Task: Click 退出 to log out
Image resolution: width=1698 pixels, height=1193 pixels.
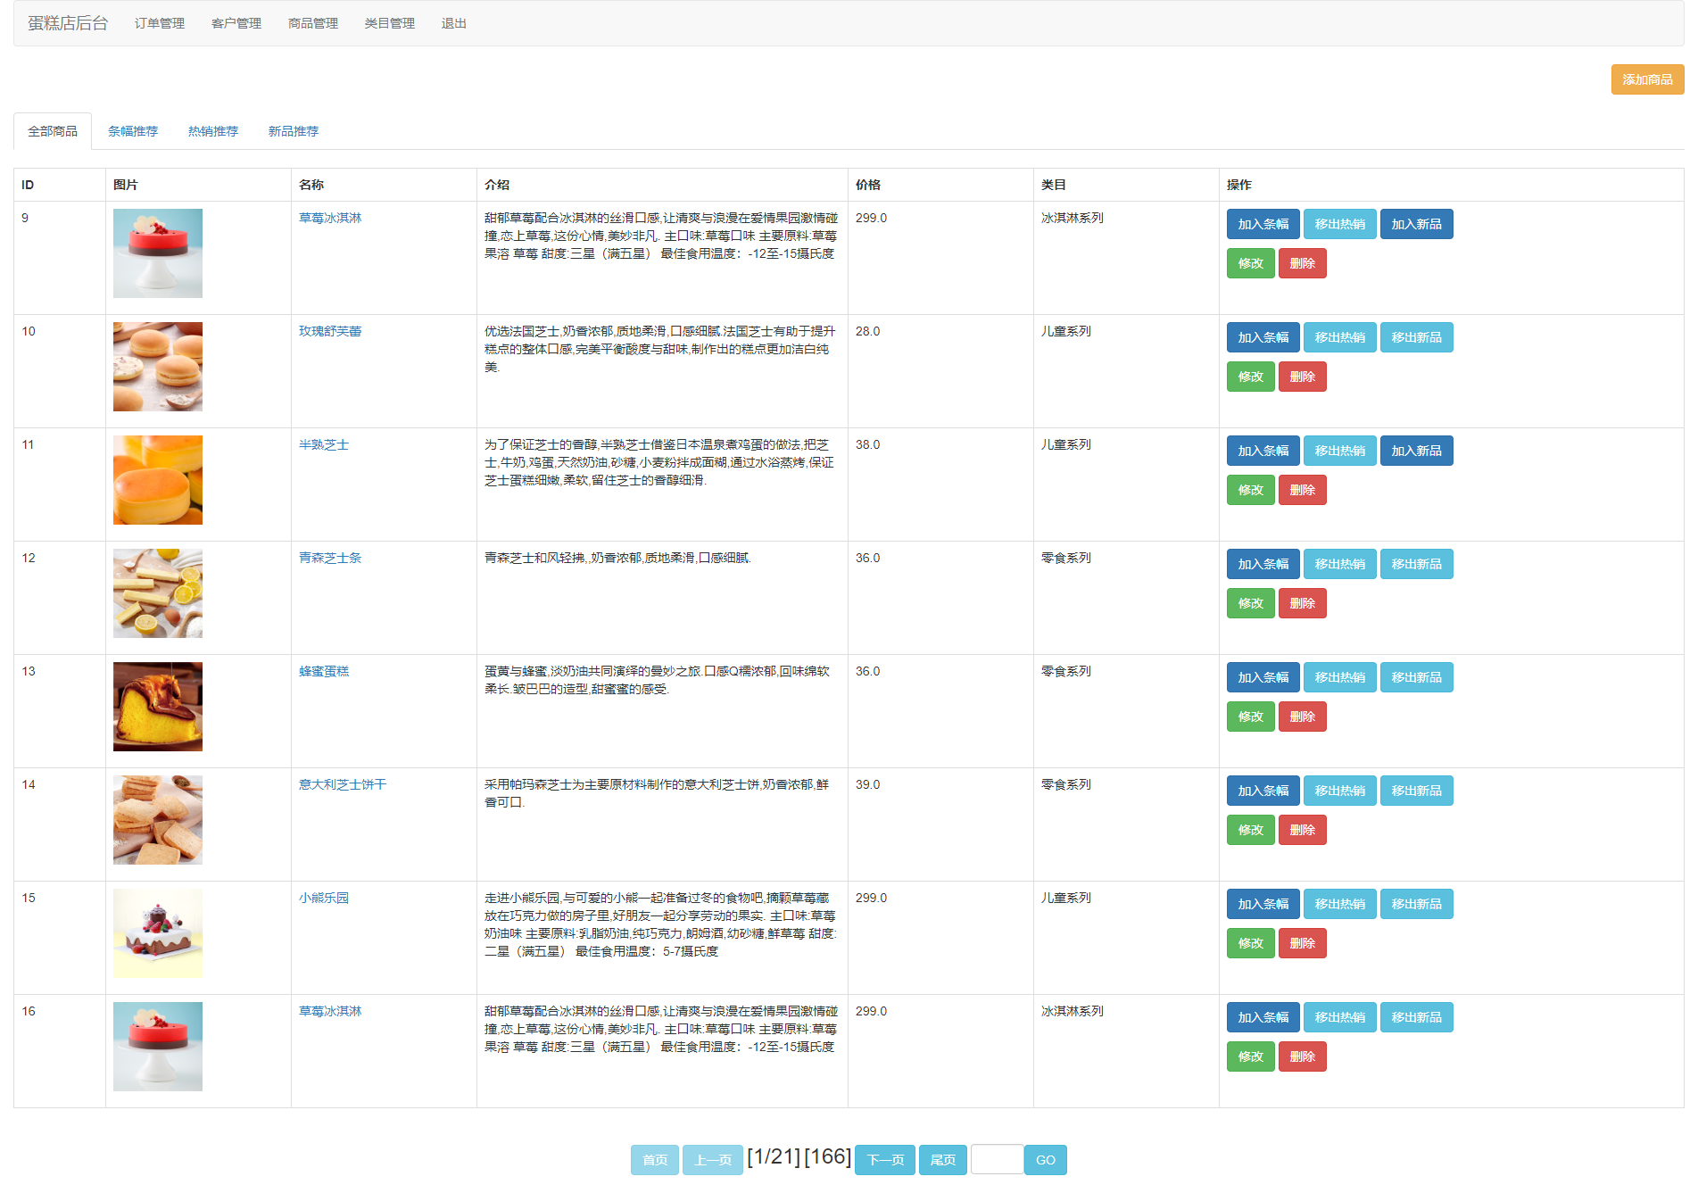Action: [x=453, y=23]
